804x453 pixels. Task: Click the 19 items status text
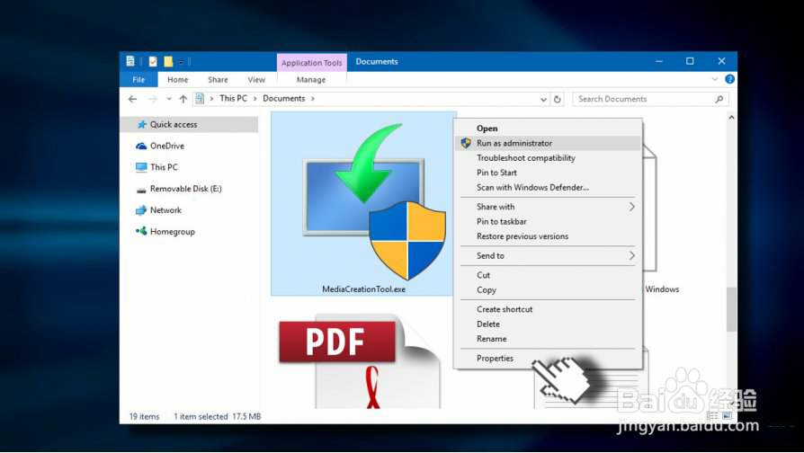(144, 417)
